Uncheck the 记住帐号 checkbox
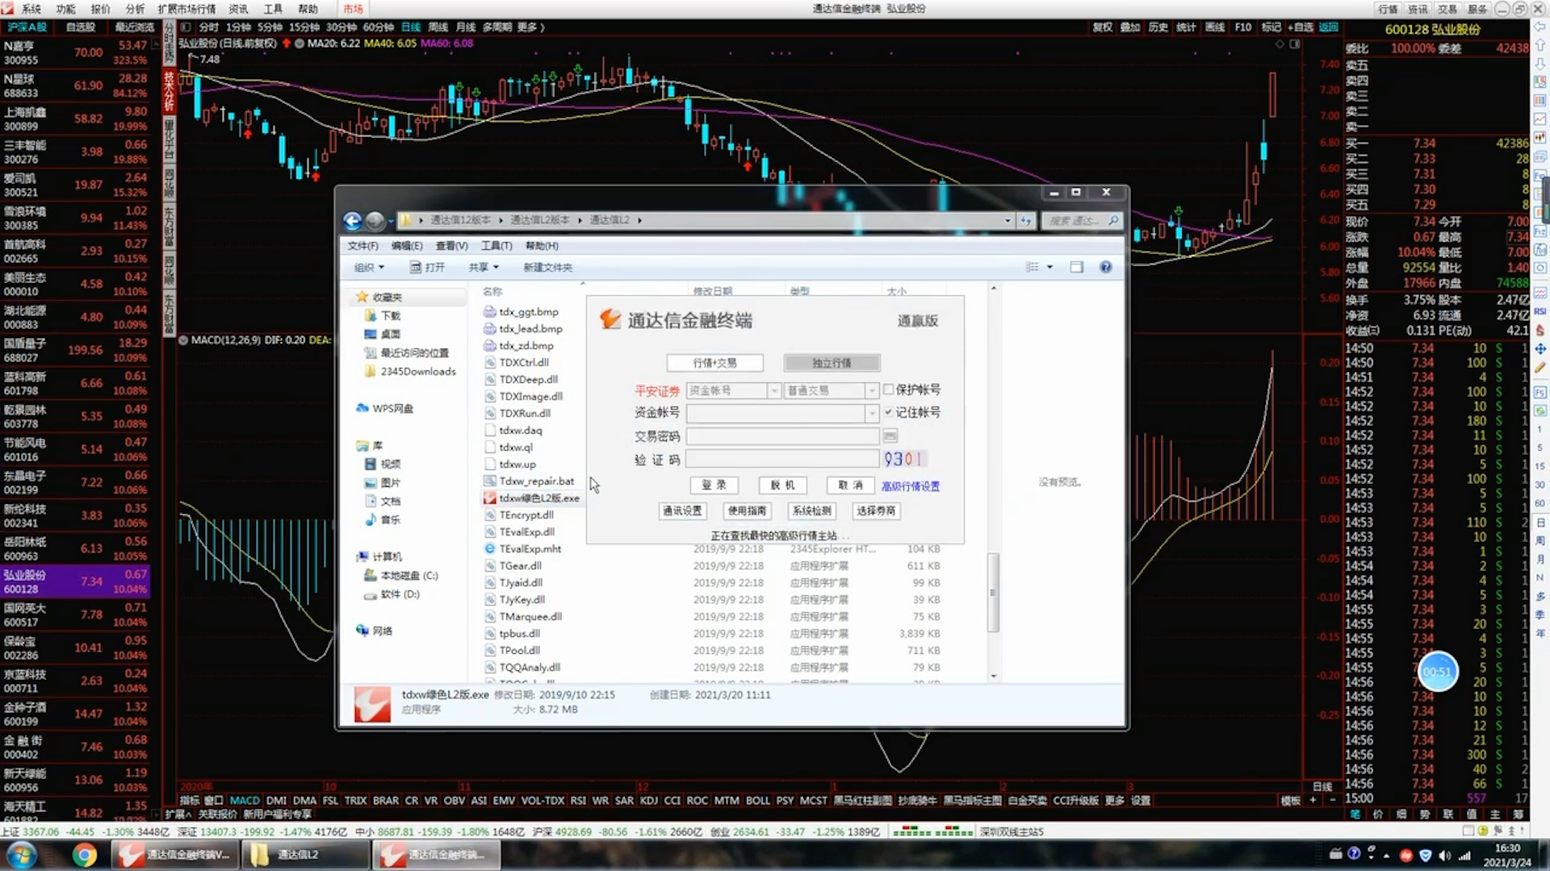 pos(889,412)
